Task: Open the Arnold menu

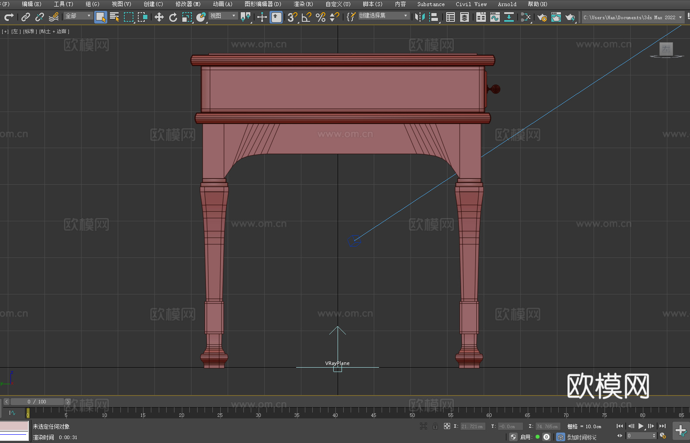Action: 507,4
